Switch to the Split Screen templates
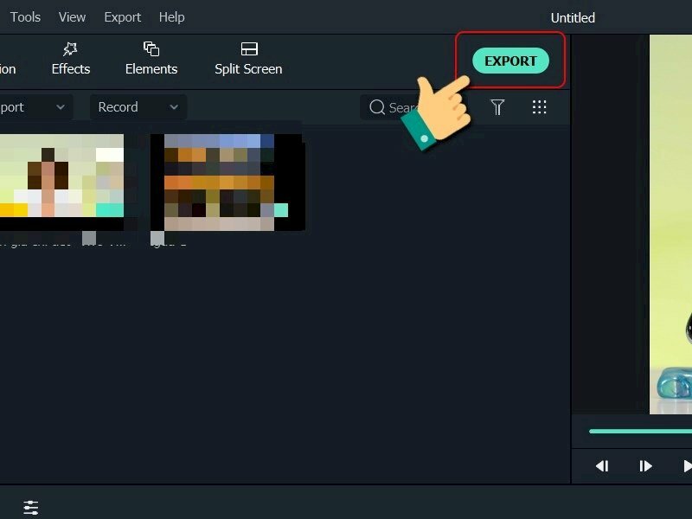The height and width of the screenshot is (519, 692). [248, 59]
